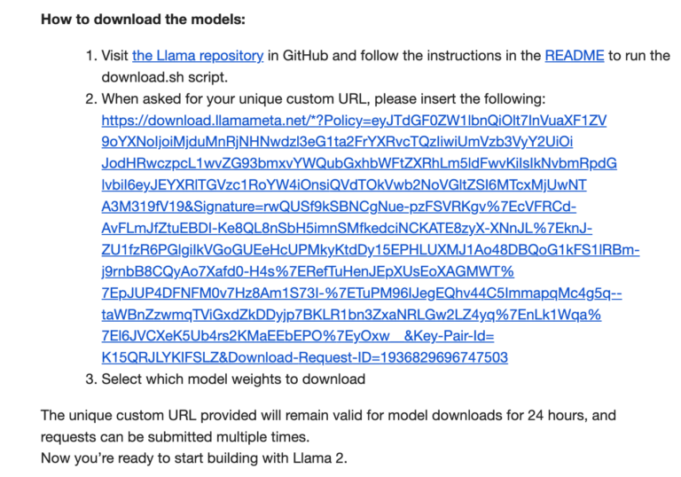The width and height of the screenshot is (681, 477).
Task: Click the URL line starting with lvbiI6eyJEYXRI
Action: (344, 185)
